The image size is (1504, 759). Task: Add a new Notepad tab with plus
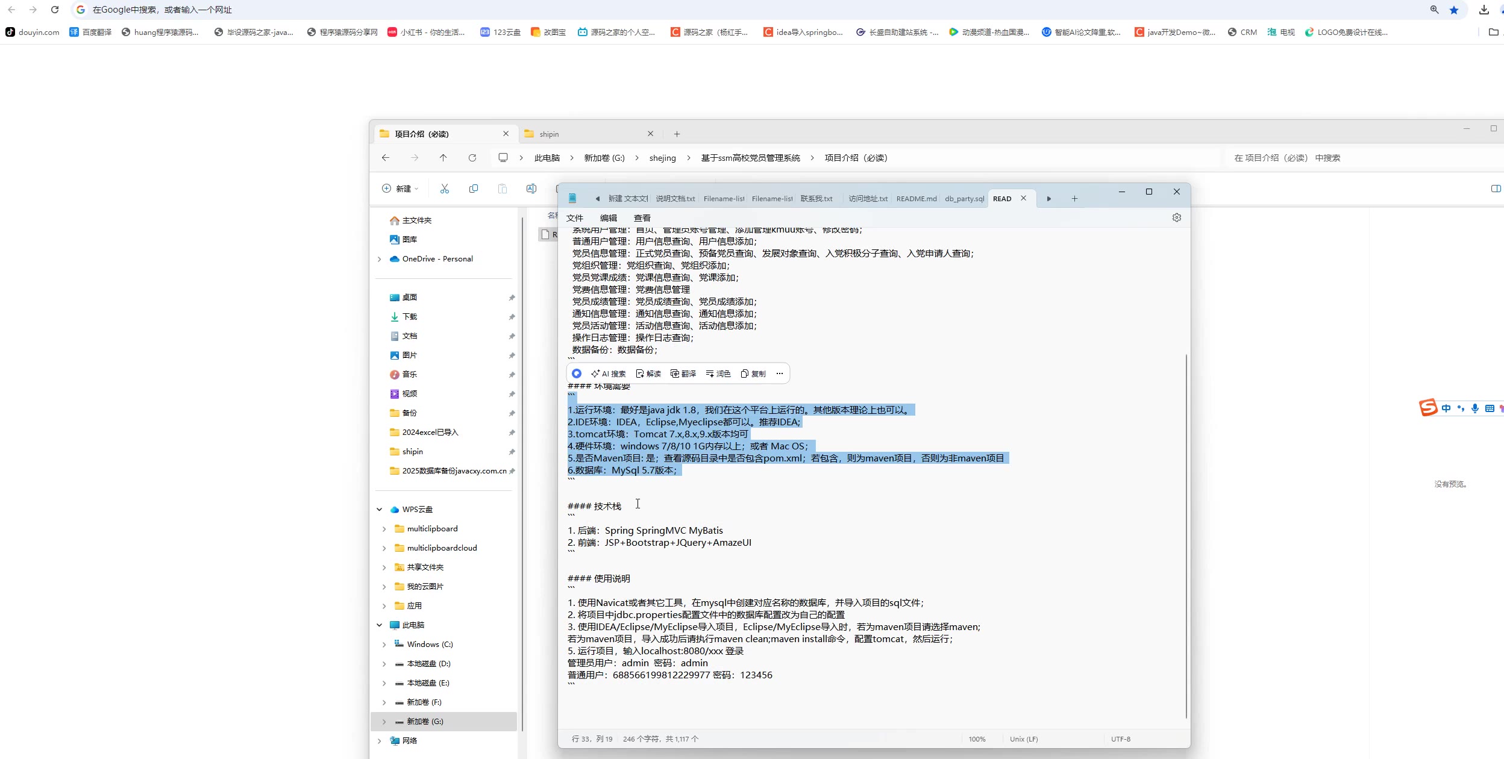coord(1074,199)
